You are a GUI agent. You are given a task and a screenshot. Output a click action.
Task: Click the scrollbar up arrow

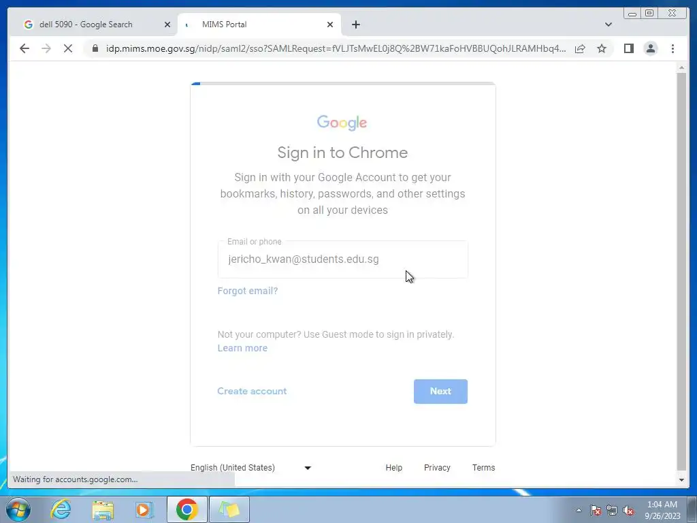(681, 67)
